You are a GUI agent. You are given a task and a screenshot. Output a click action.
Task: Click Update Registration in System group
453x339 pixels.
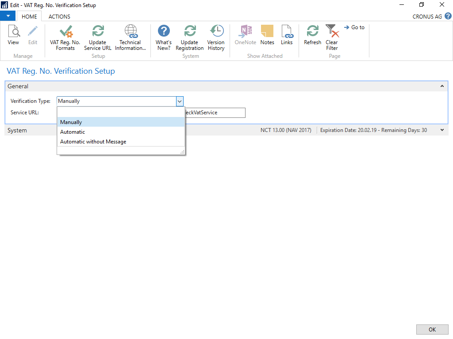tap(189, 38)
